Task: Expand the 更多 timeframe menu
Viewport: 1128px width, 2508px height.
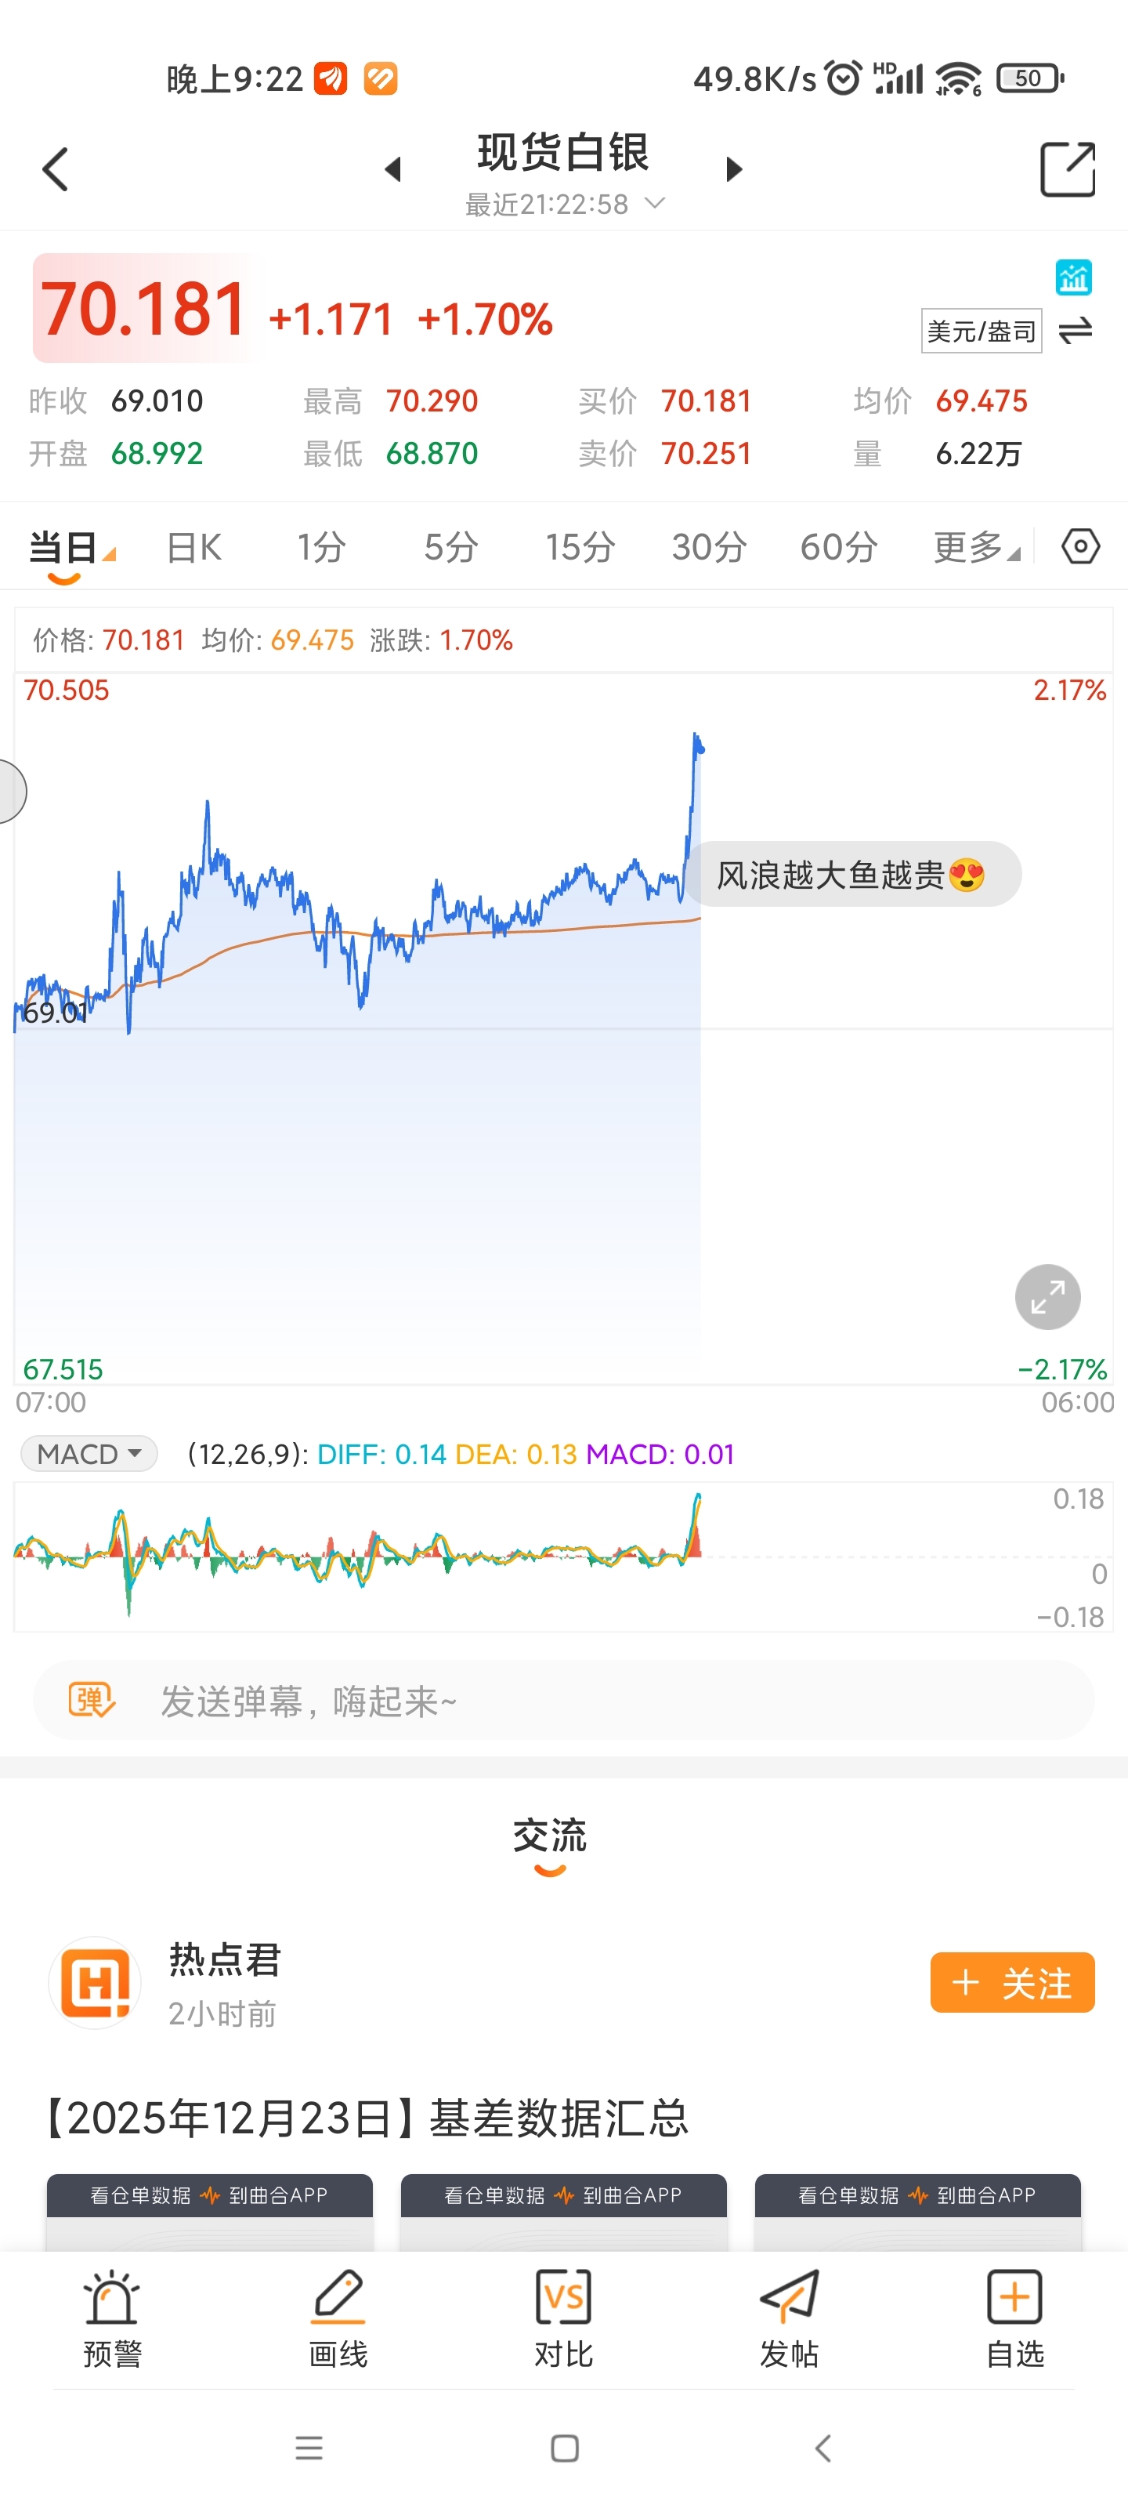Action: pos(975,547)
